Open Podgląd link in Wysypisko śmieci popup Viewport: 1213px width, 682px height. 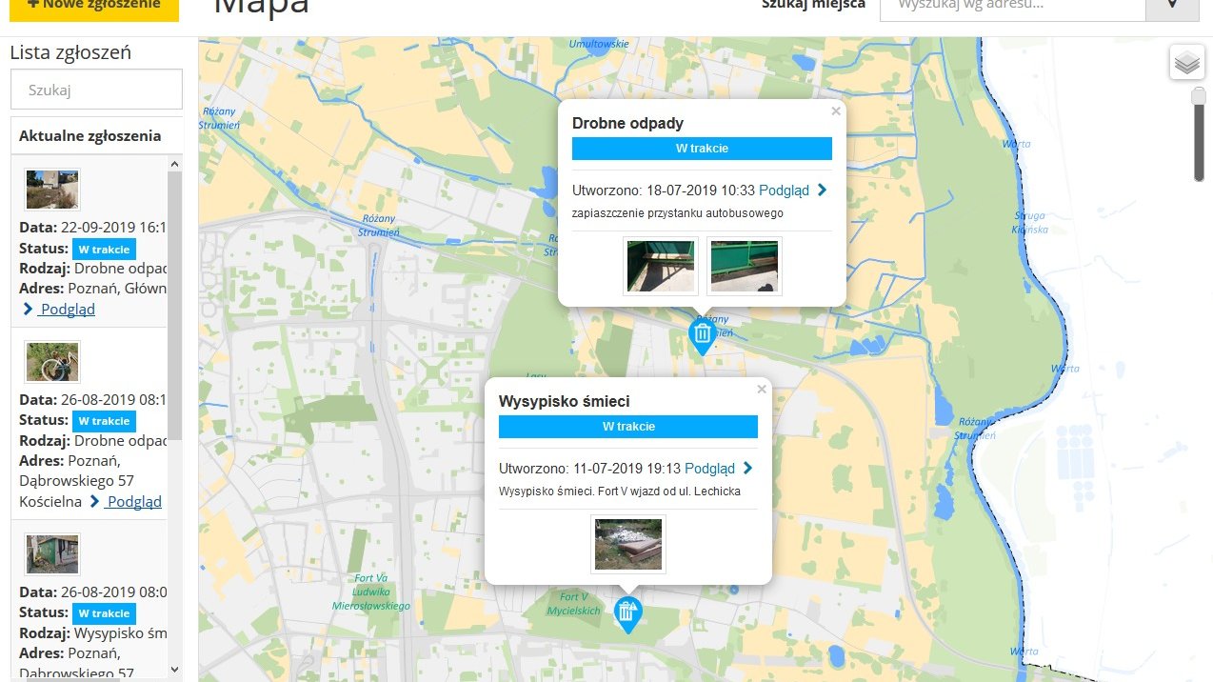[709, 469]
